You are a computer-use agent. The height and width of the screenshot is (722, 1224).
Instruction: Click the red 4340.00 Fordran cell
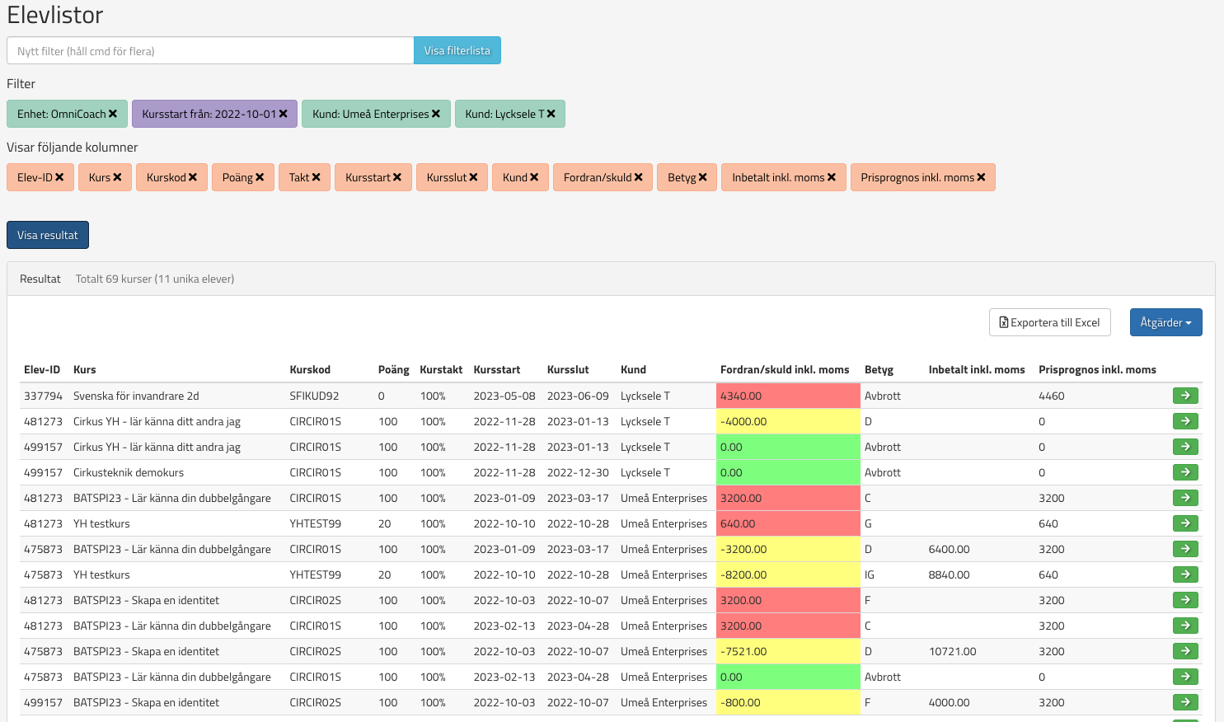[787, 396]
